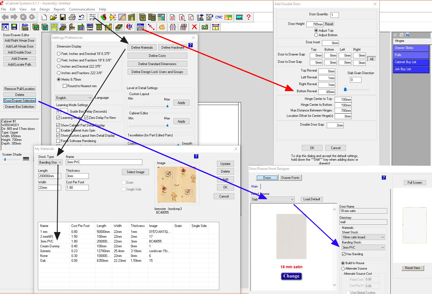The image size is (432, 294).
Task: Click the CNC toolbar icon
Action: click(219, 17)
